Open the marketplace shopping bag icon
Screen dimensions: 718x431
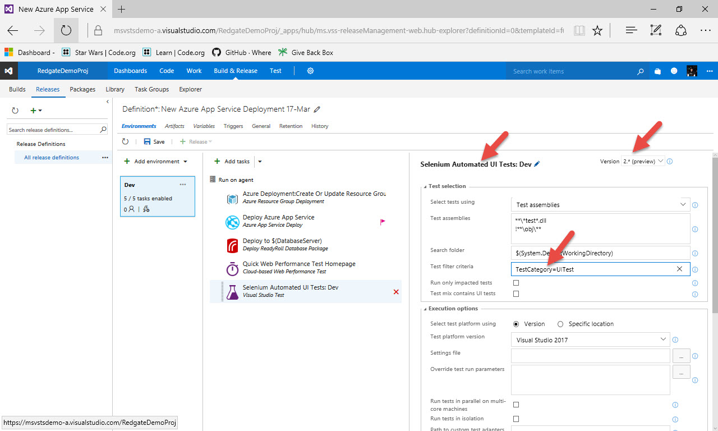pos(657,71)
